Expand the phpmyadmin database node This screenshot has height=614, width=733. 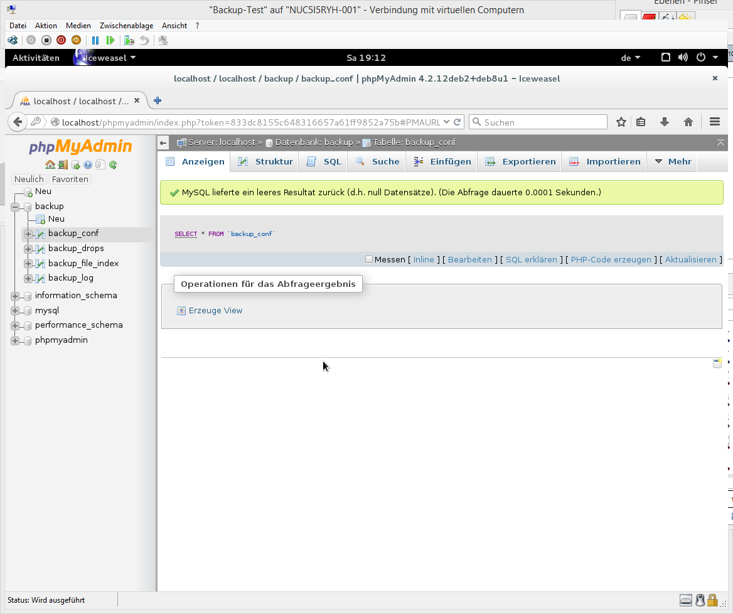[x=15, y=340]
